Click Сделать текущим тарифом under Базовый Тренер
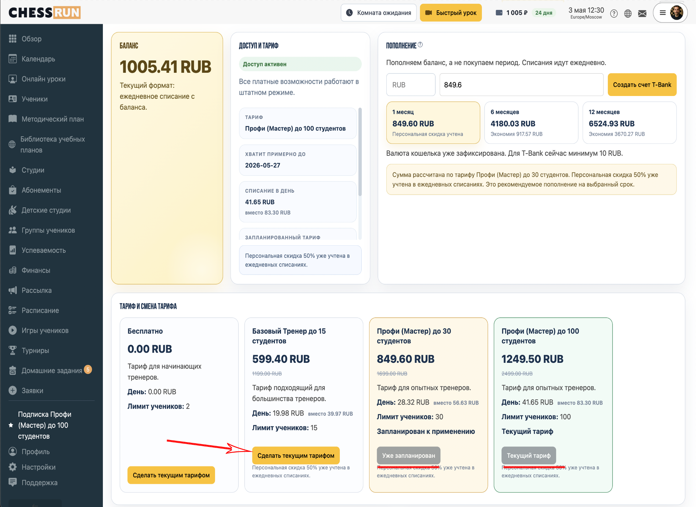 296,455
